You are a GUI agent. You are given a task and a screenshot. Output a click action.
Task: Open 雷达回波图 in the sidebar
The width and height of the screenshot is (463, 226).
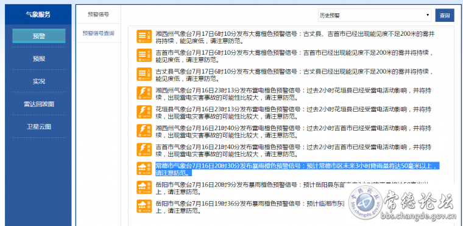tap(39, 104)
